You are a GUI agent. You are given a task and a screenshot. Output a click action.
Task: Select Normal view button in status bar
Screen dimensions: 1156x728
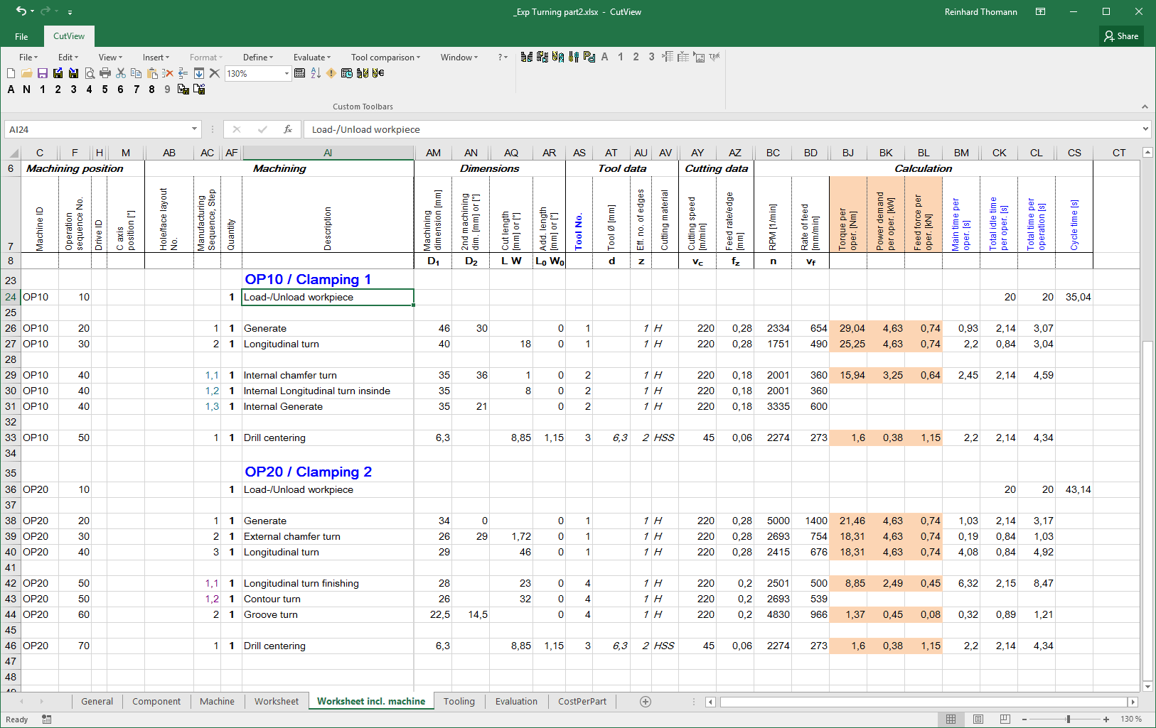pos(951,719)
